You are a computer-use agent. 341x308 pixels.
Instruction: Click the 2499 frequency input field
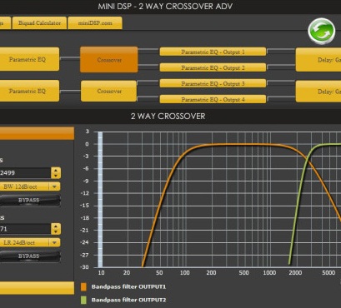click(x=25, y=173)
